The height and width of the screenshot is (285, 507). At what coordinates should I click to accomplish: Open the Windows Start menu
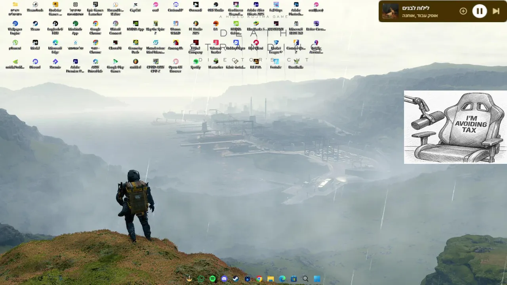317,279
